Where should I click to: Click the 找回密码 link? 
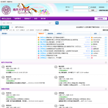coord(101,7)
